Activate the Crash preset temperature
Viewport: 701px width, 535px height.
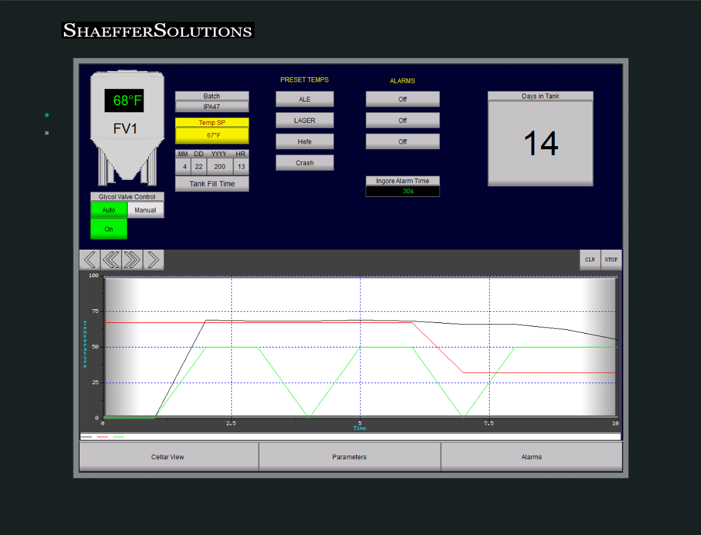click(304, 162)
